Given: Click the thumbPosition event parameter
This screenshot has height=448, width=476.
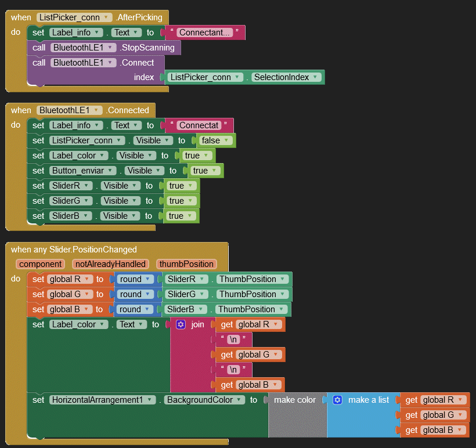Looking at the screenshot, I should click(186, 264).
